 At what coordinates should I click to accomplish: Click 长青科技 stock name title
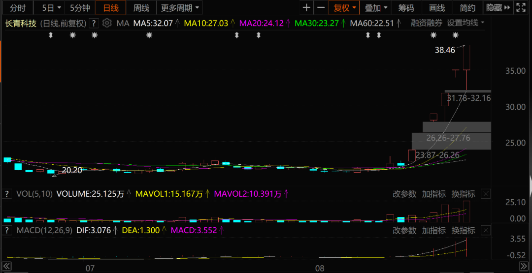pos(21,24)
